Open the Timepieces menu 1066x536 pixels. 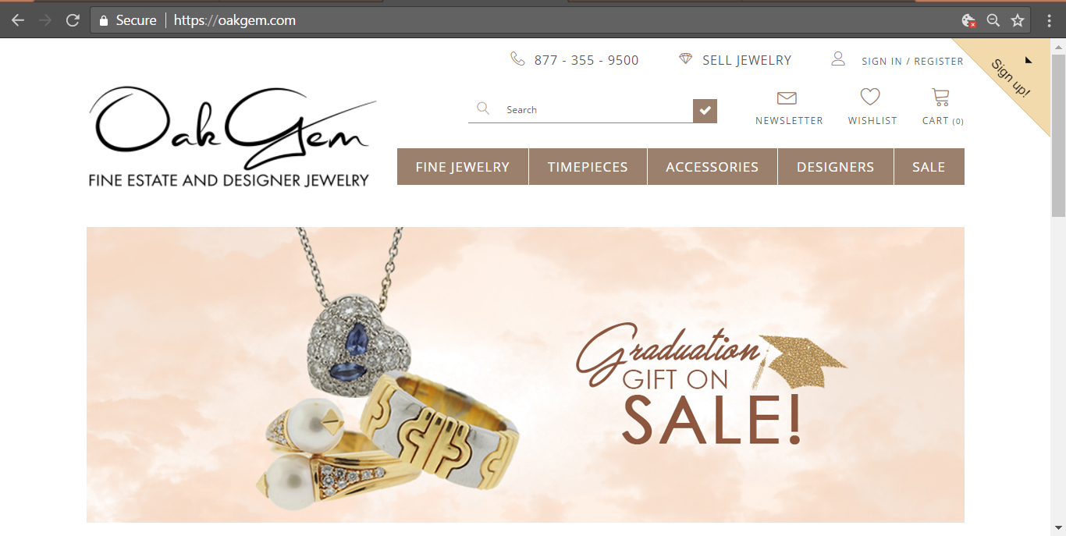pyautogui.click(x=588, y=167)
